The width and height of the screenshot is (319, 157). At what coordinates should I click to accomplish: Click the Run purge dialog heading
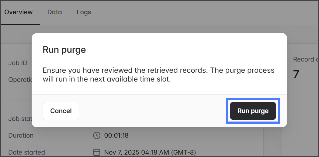[64, 50]
